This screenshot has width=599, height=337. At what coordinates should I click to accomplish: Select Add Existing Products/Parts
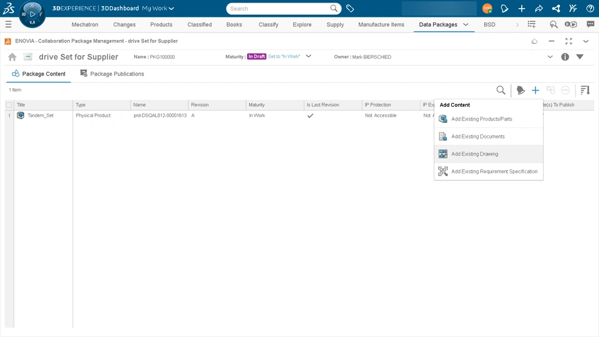(489, 119)
